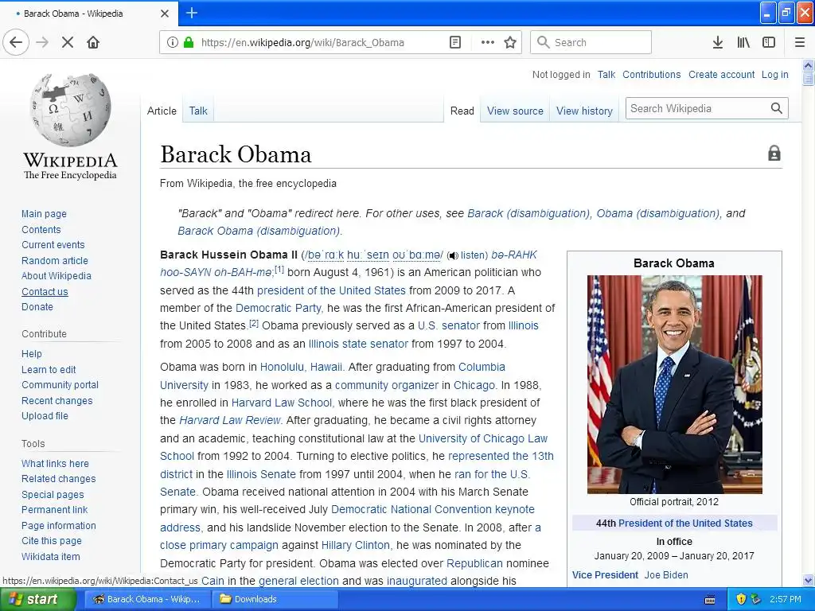Open the Current events sidebar link
Image resolution: width=815 pixels, height=611 pixels.
53,245
